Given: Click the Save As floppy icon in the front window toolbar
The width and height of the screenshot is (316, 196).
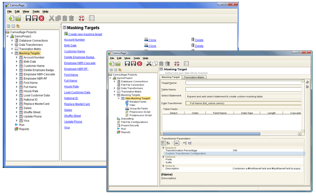Looking at the screenshot, I should (x=133, y=64).
